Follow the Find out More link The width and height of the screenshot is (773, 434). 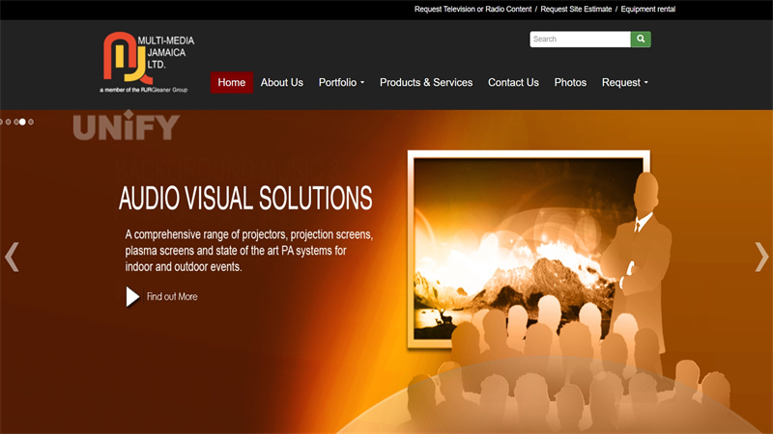pyautogui.click(x=172, y=297)
